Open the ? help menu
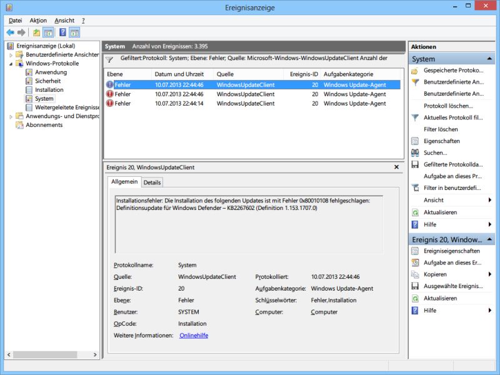 (x=83, y=21)
